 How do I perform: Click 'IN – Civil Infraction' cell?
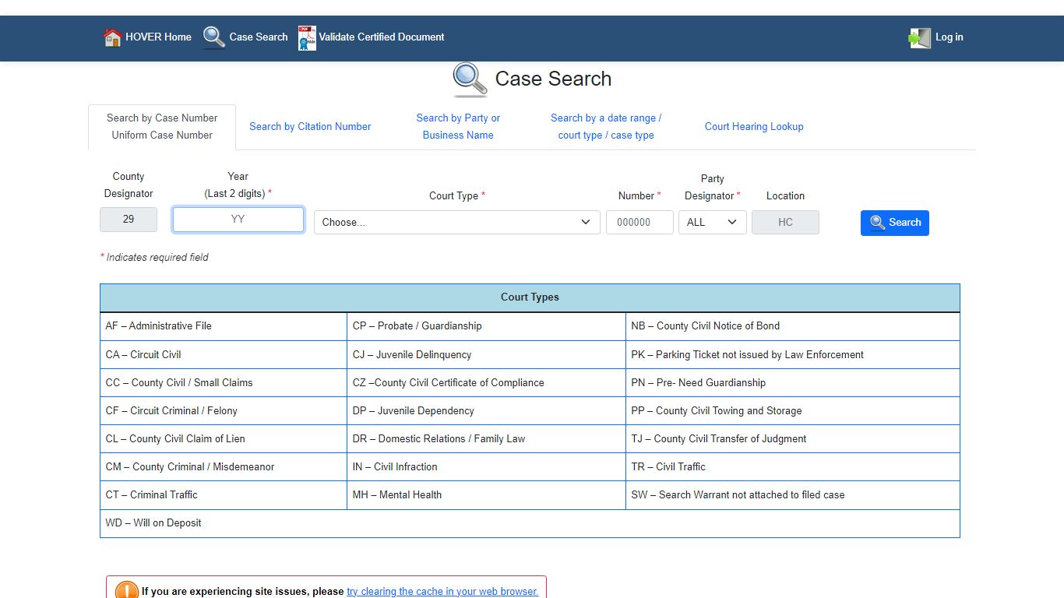click(486, 466)
